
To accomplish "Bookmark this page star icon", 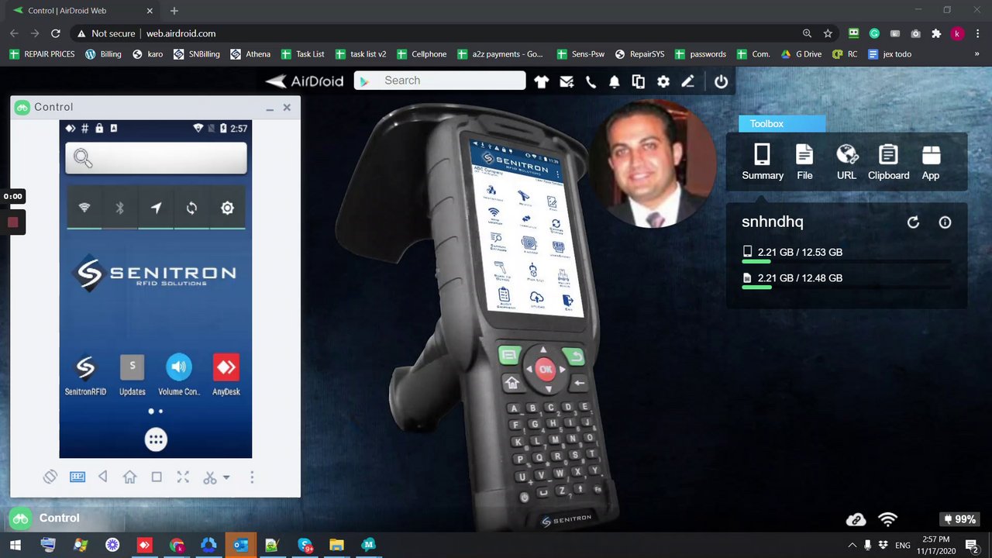I will 828,33.
